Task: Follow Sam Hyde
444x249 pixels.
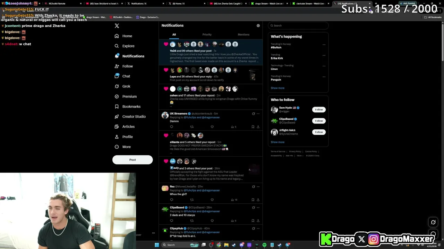Action: point(319,110)
